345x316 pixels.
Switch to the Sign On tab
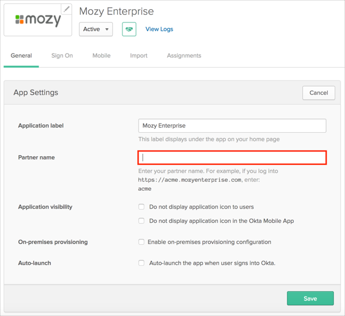click(62, 56)
